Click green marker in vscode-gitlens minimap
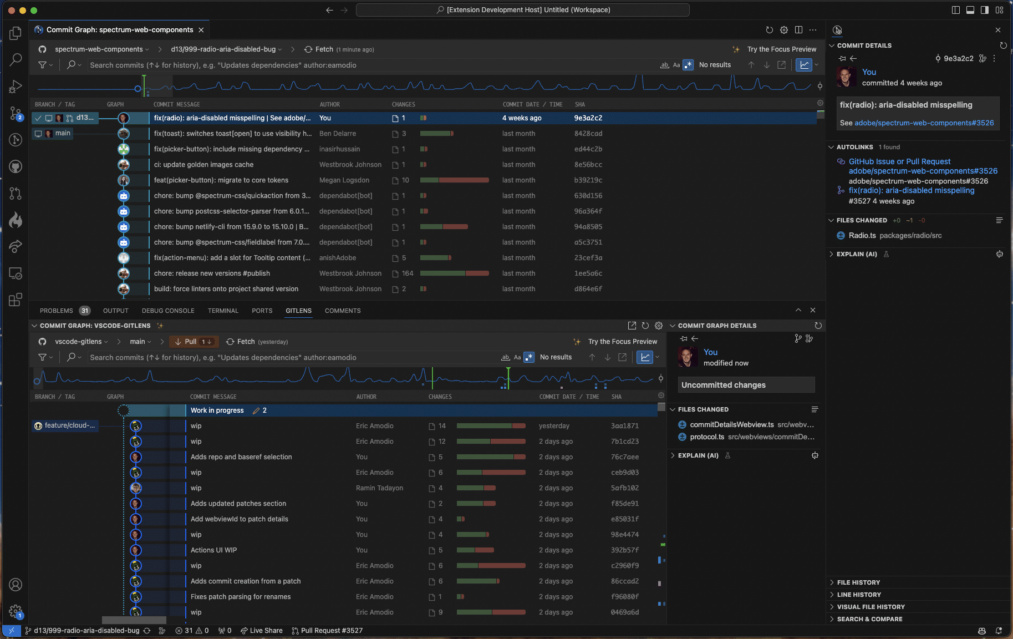Image resolution: width=1013 pixels, height=639 pixels. click(508, 377)
